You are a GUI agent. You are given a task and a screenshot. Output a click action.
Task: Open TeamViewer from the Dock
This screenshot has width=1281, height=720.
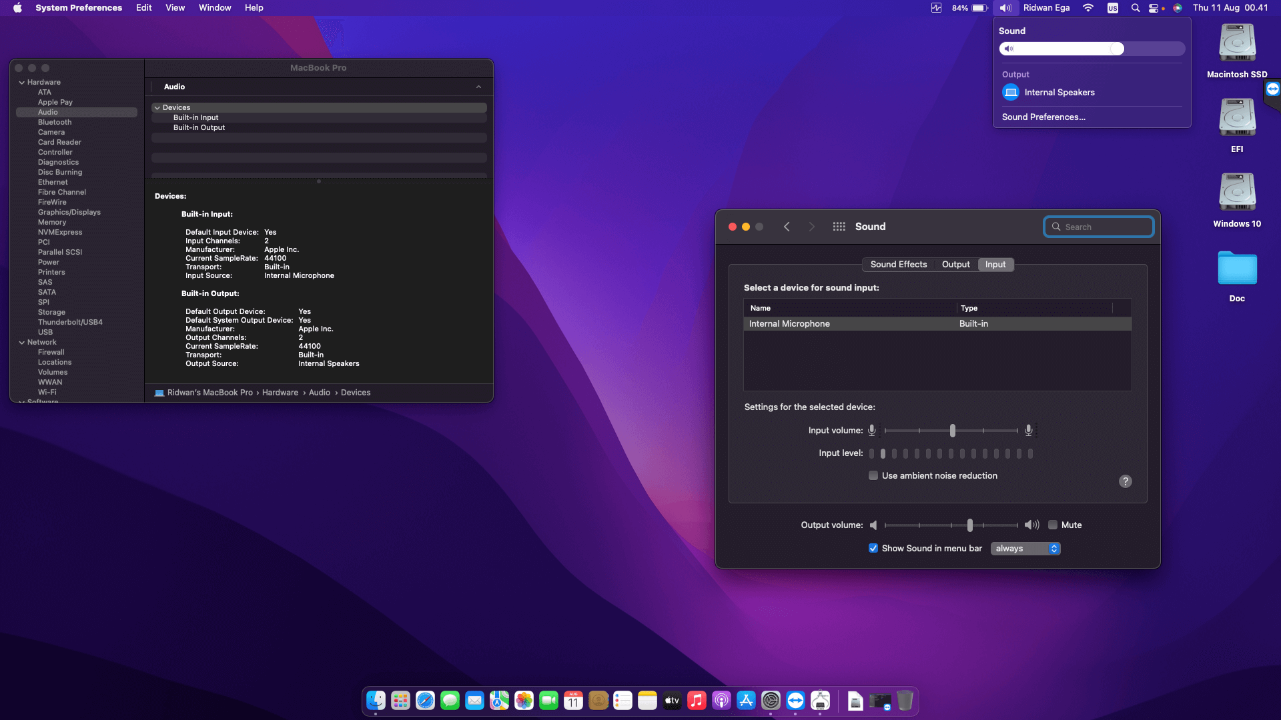click(x=795, y=701)
